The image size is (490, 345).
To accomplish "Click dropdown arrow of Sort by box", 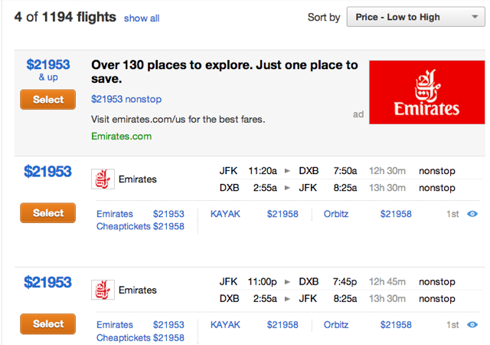I will click(475, 17).
